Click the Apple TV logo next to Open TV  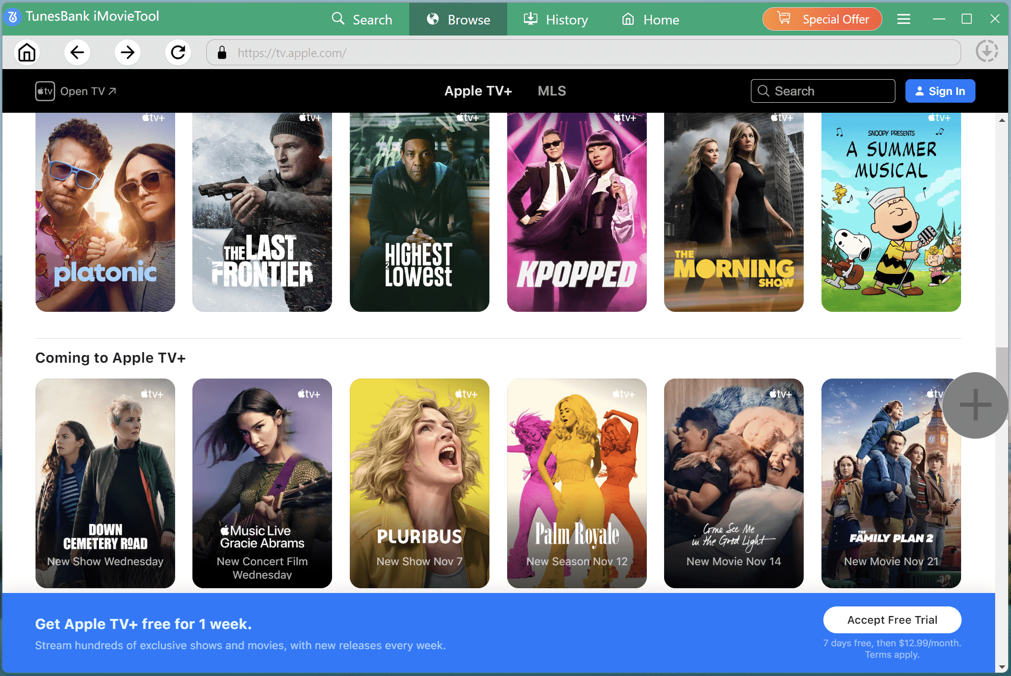click(44, 91)
